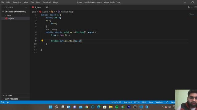Expand the JAVA PROJECTS section
Image resolution: width=197 pixels, height=110 pixels.
click(11, 99)
